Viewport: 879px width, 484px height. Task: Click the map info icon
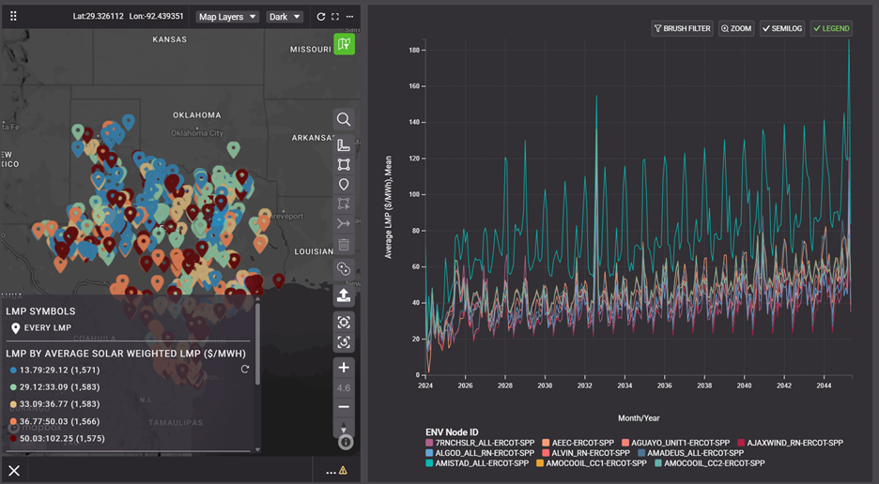tap(346, 441)
